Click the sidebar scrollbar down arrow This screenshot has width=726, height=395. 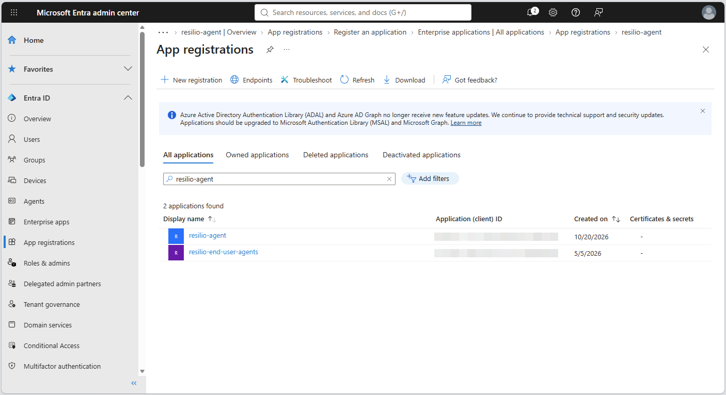click(x=142, y=371)
